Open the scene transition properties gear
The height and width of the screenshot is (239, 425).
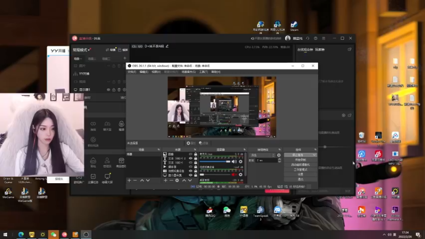(279, 155)
